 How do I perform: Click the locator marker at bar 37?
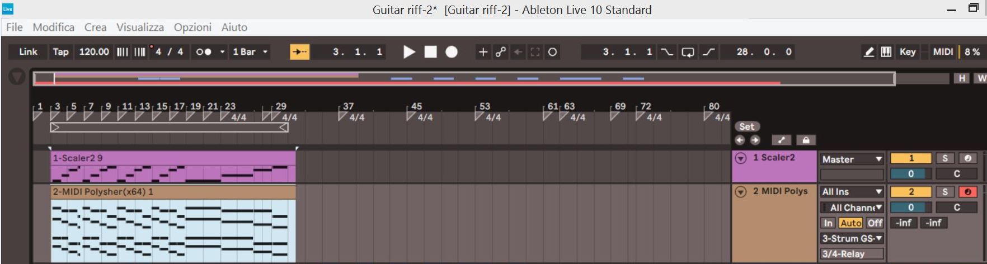(342, 116)
